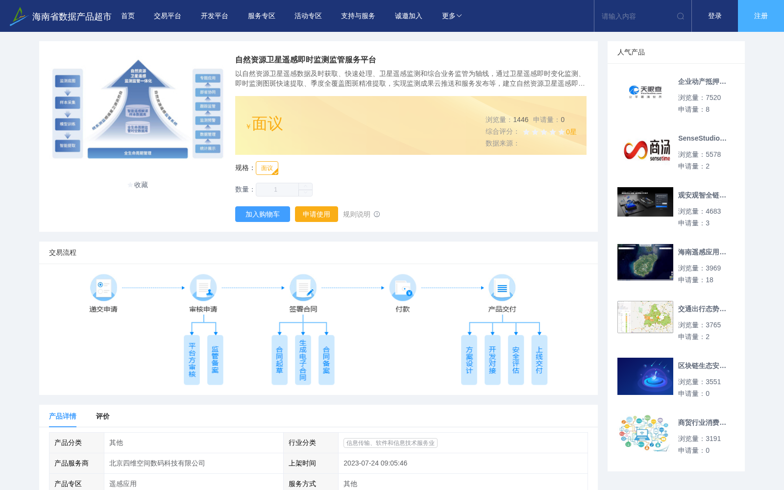This screenshot has height=490, width=784.
Task: Open 交易平台 menu item
Action: 168,16
